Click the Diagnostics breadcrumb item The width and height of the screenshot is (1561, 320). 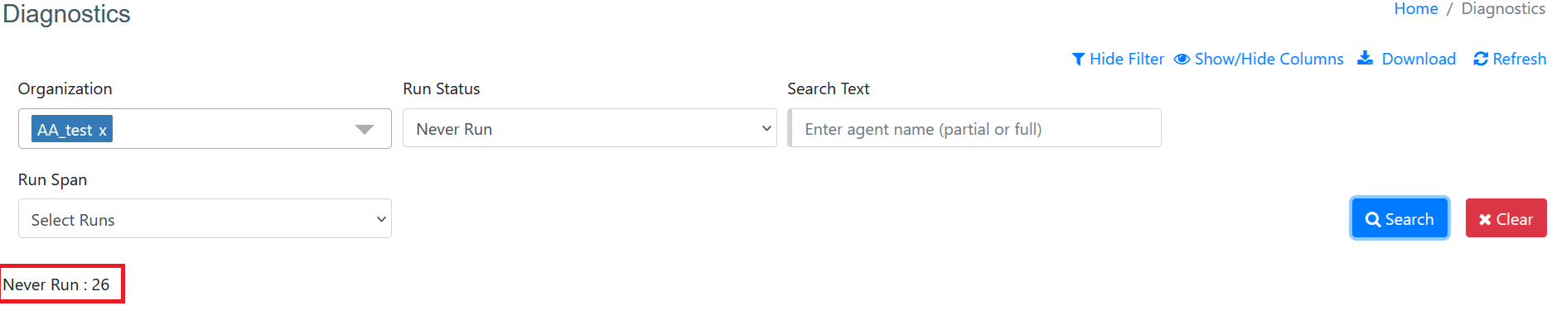point(1503,9)
